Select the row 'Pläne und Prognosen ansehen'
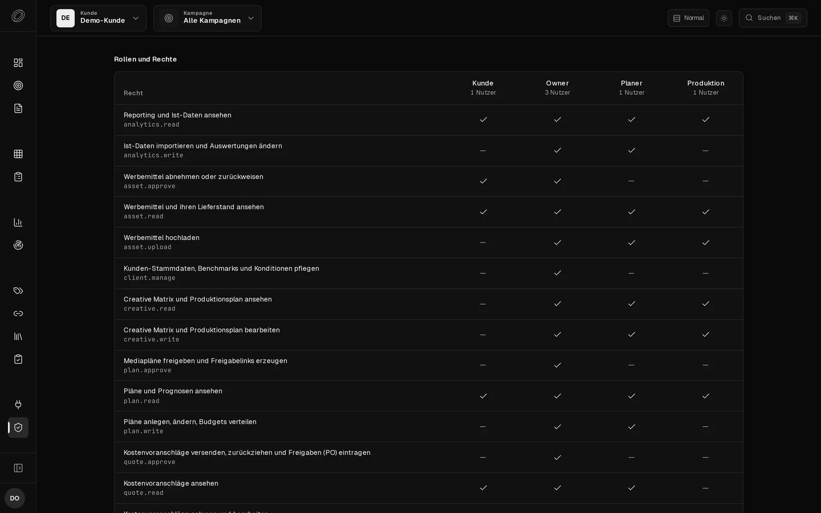This screenshot has height=513, width=821. (x=428, y=396)
